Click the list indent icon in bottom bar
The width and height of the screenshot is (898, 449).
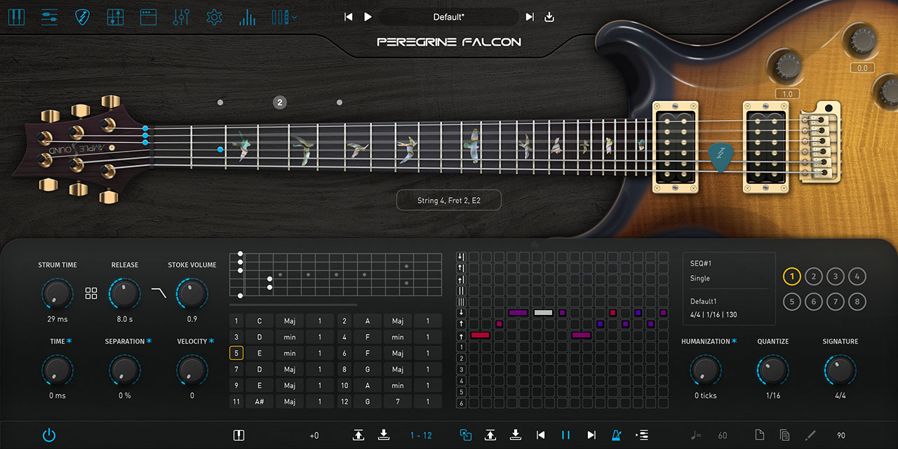(x=641, y=435)
